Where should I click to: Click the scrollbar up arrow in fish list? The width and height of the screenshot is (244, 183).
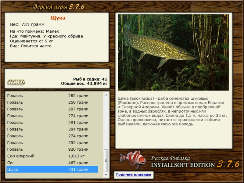click(x=106, y=95)
